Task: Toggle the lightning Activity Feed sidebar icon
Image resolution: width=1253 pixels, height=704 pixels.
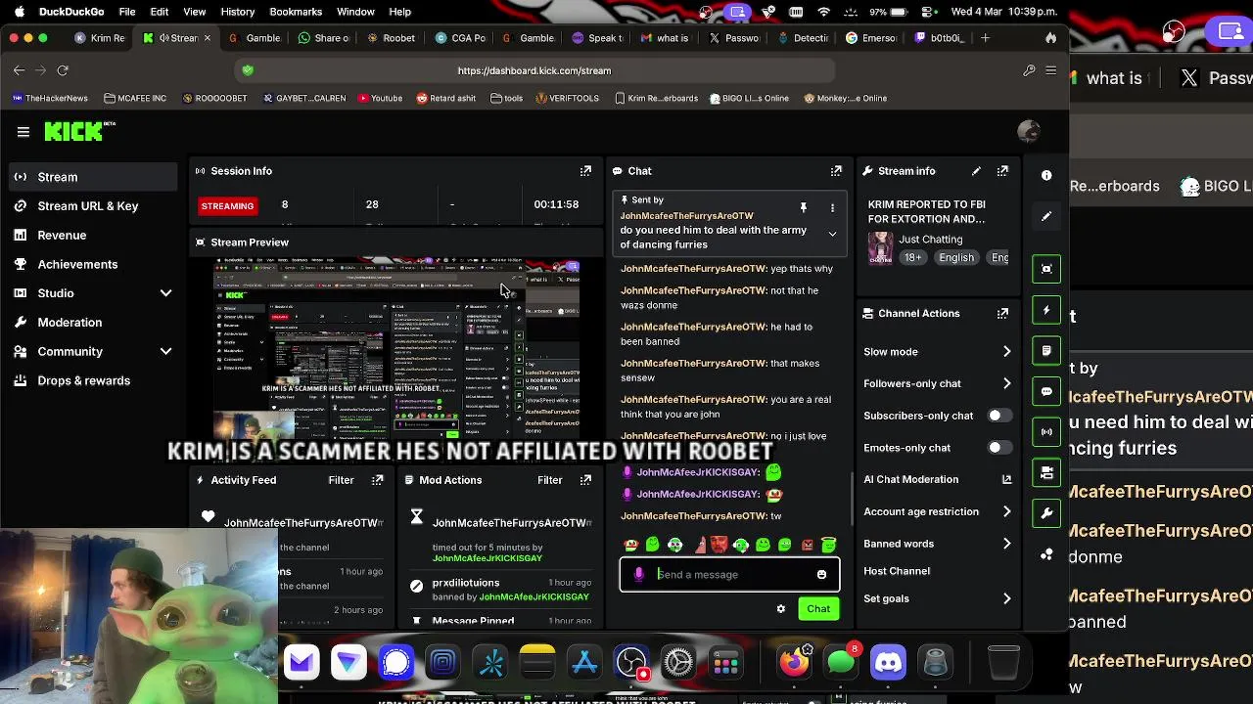Action: pos(1046,310)
